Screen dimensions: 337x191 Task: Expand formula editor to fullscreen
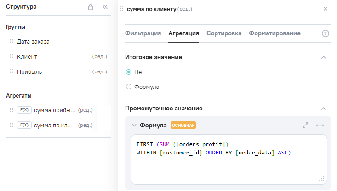point(305,125)
